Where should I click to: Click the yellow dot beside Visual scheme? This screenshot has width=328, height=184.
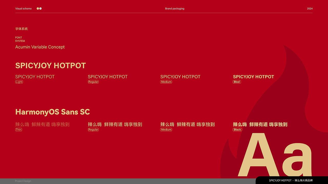pyautogui.click(x=38, y=8)
